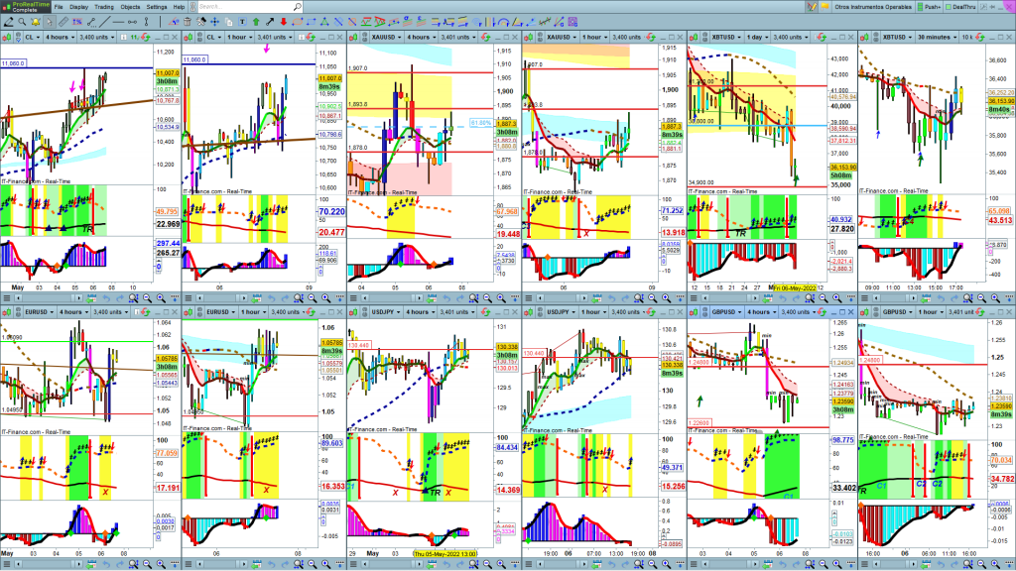Viewport: 1016px width, 571px height.
Task: Click the ruler measurement tool
Action: pos(63,22)
